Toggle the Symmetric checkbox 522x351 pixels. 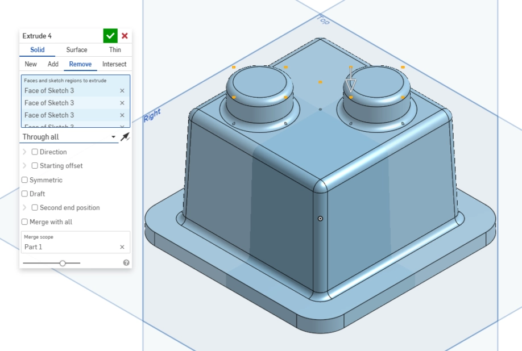pos(24,180)
